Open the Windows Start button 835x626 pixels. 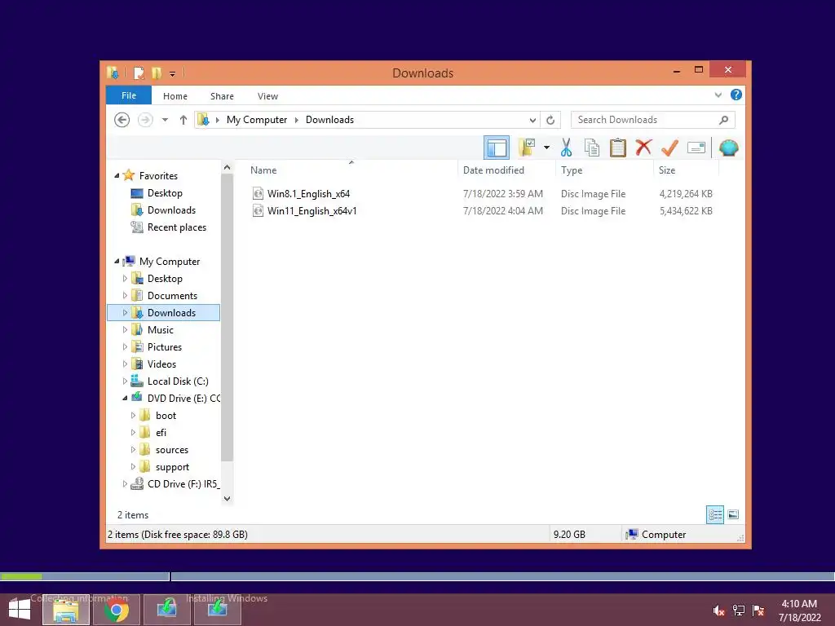[20, 610]
